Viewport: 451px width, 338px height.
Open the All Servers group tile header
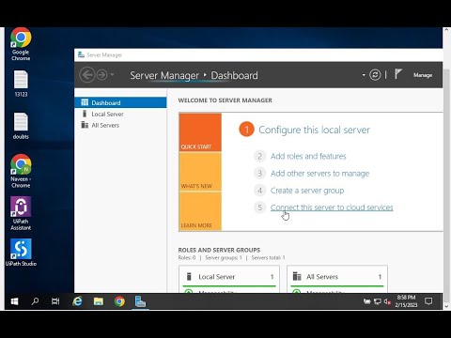point(337,277)
